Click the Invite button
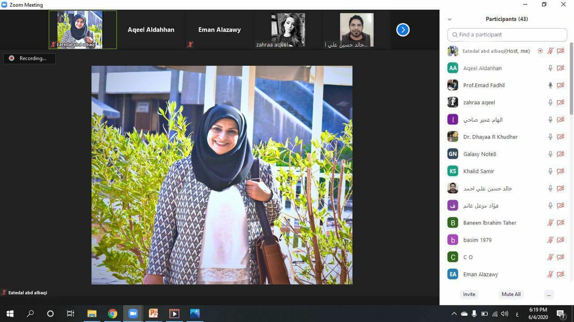 pyautogui.click(x=469, y=294)
